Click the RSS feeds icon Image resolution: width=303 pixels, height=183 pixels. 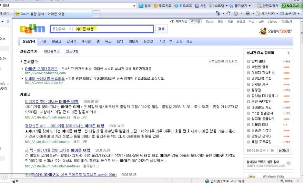click(x=236, y=14)
